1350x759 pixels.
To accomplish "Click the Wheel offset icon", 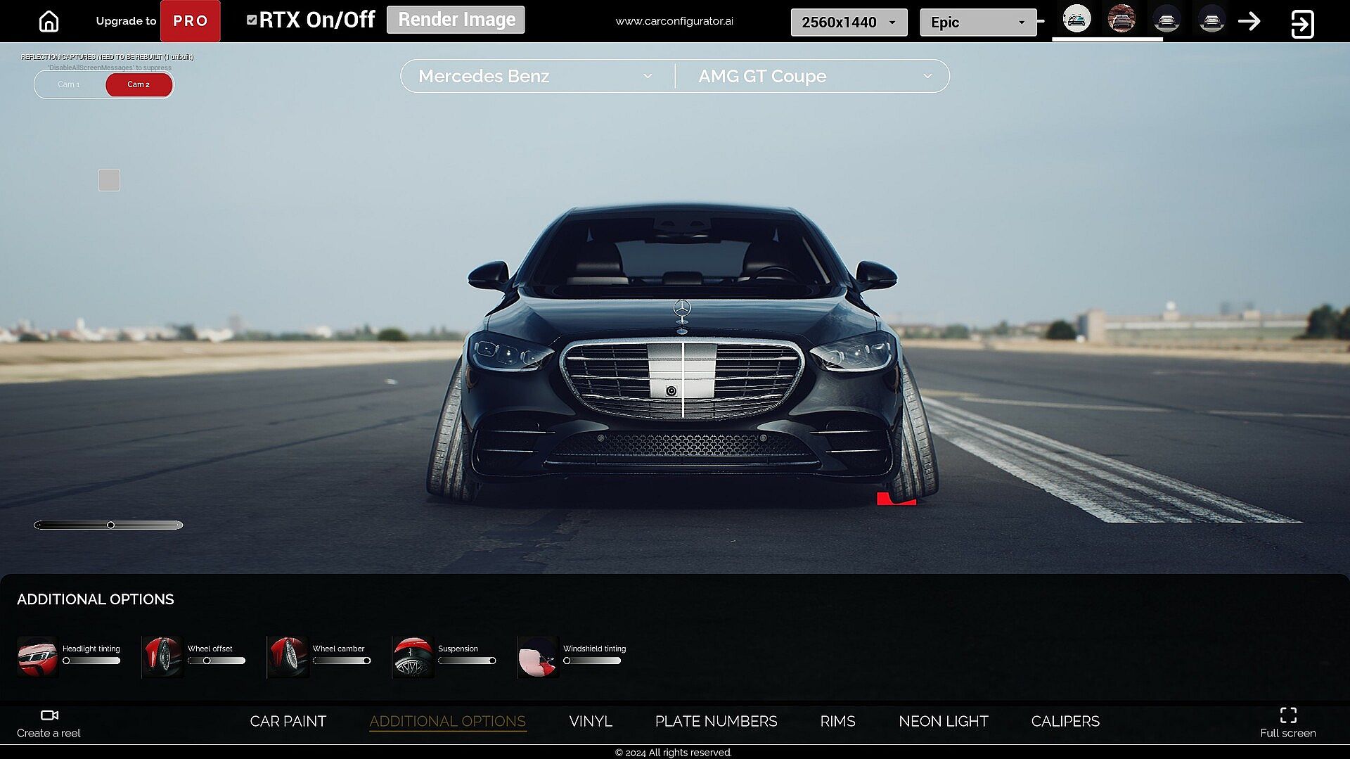I will [162, 656].
